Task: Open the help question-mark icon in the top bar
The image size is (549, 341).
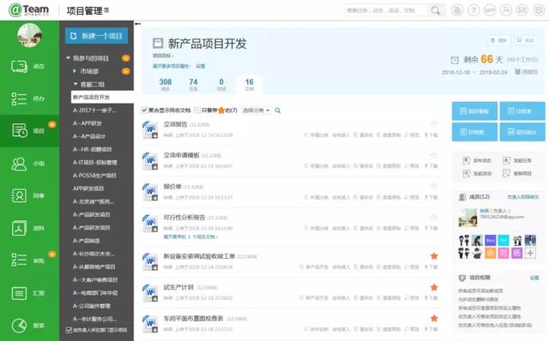Action: pos(474,10)
